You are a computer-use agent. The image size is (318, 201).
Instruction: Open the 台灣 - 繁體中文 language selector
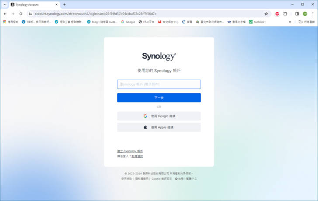(x=186, y=179)
